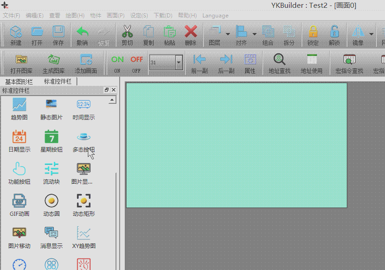Pick the GIF动画 control icon
This screenshot has width=385, height=270.
coord(19,205)
